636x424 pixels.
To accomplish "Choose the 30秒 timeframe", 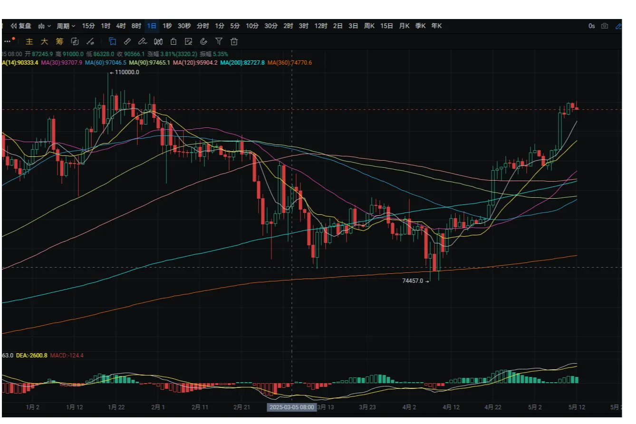I will (x=184, y=26).
